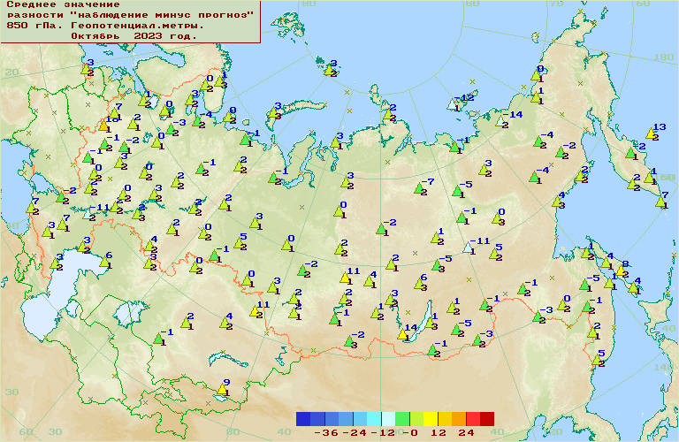Select the Vladivostok area station labeled 5

598,360
